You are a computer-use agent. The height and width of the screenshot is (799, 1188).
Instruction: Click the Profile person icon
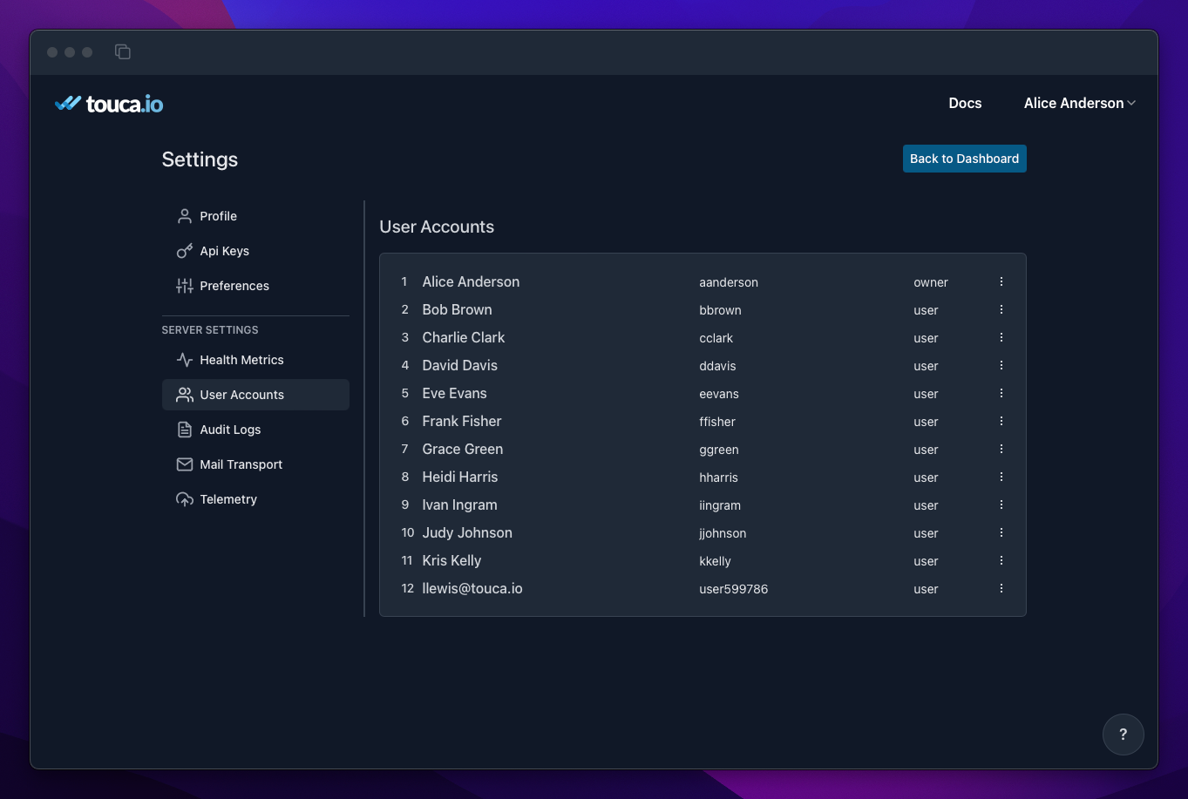pyautogui.click(x=185, y=216)
